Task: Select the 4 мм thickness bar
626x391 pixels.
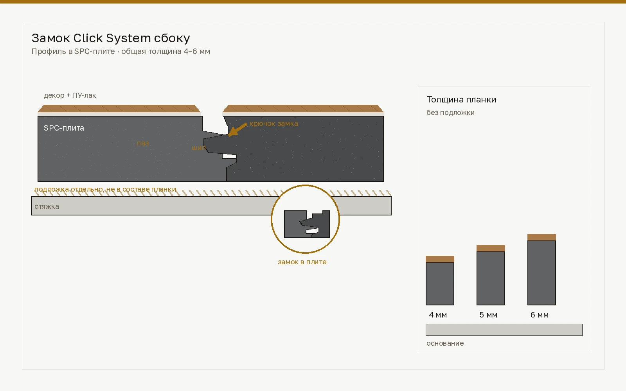Action: pyautogui.click(x=440, y=280)
